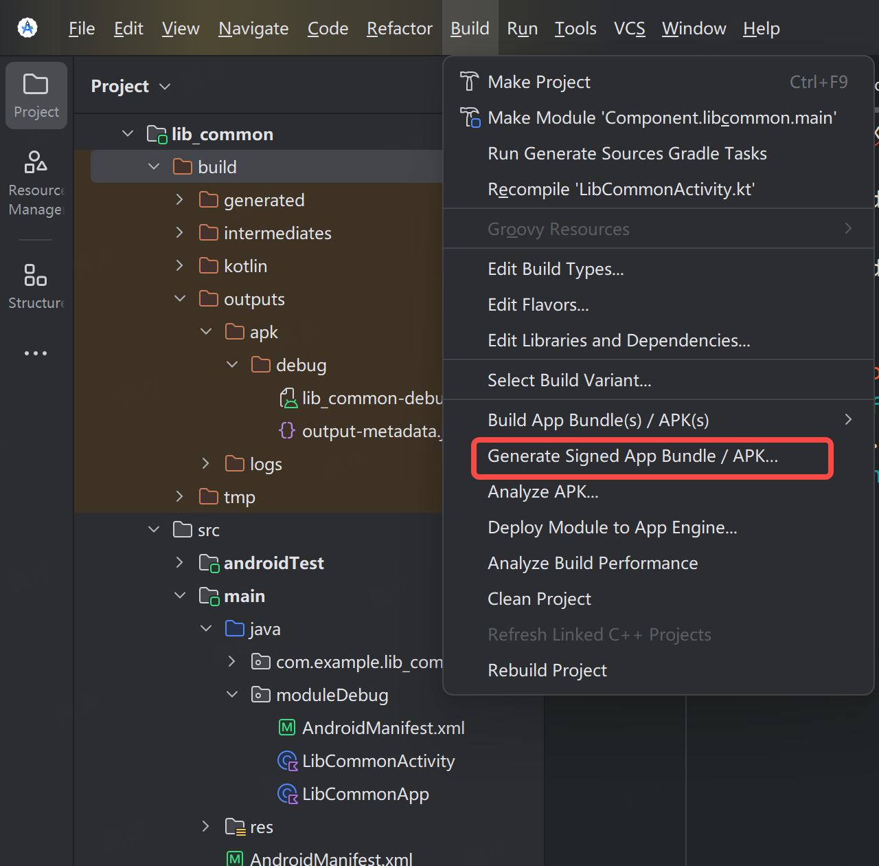The width and height of the screenshot is (879, 866).
Task: Click the java source folder icon
Action: point(235,629)
